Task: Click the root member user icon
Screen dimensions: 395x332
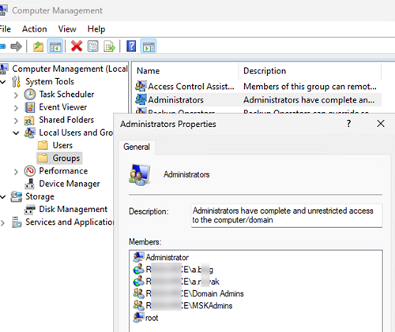Action: pyautogui.click(x=138, y=317)
